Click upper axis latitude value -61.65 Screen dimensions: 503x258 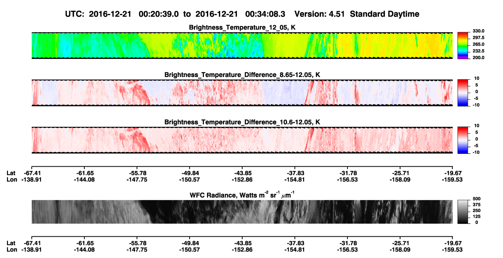(84, 173)
